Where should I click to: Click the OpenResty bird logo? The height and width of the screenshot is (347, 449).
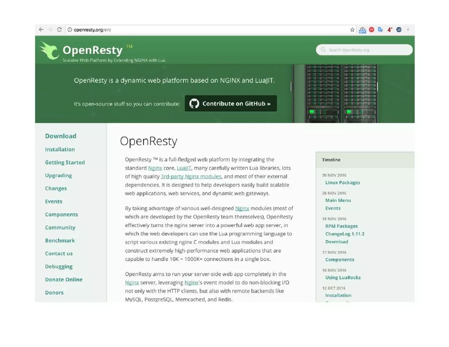coord(49,50)
